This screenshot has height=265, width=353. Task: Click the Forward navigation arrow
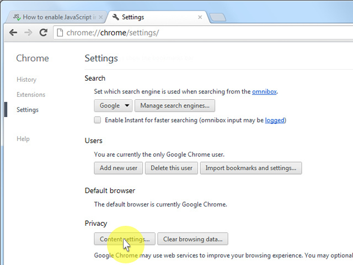(28, 33)
